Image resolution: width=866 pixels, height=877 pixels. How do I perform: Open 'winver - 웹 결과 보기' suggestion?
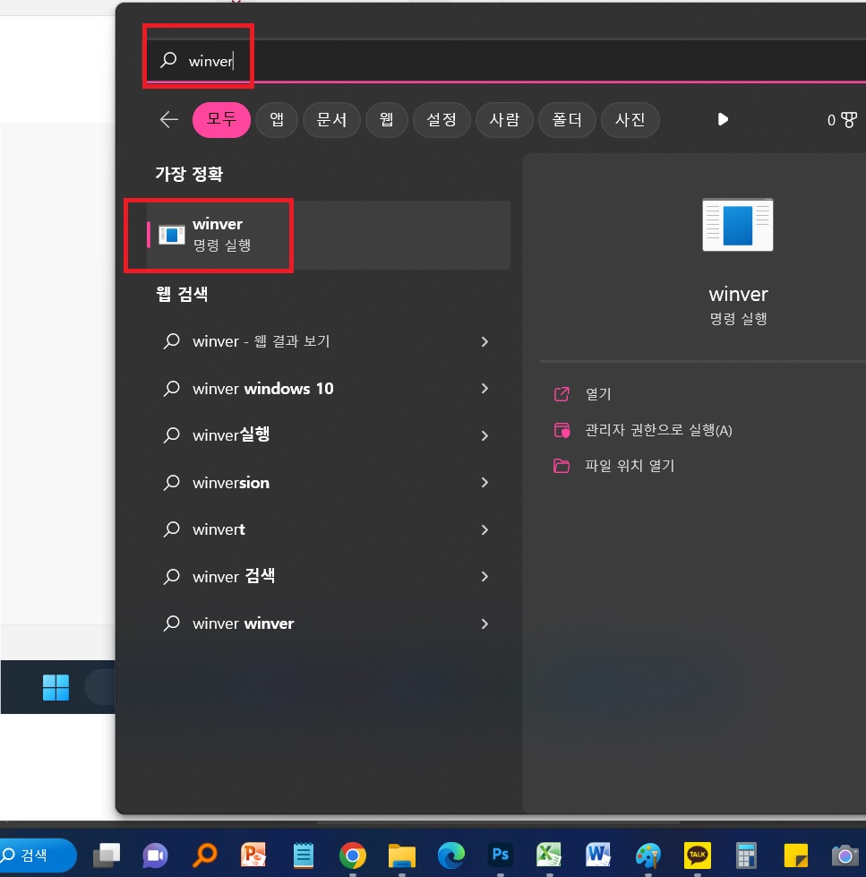click(x=327, y=341)
